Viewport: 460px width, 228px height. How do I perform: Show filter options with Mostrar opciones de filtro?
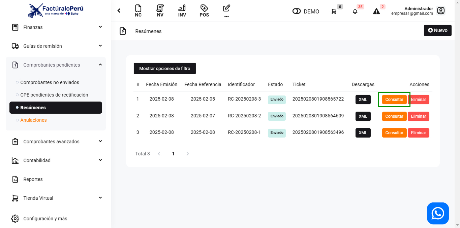(x=164, y=68)
